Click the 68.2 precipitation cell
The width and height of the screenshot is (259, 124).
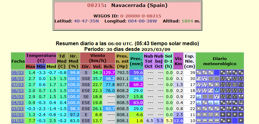(136, 84)
